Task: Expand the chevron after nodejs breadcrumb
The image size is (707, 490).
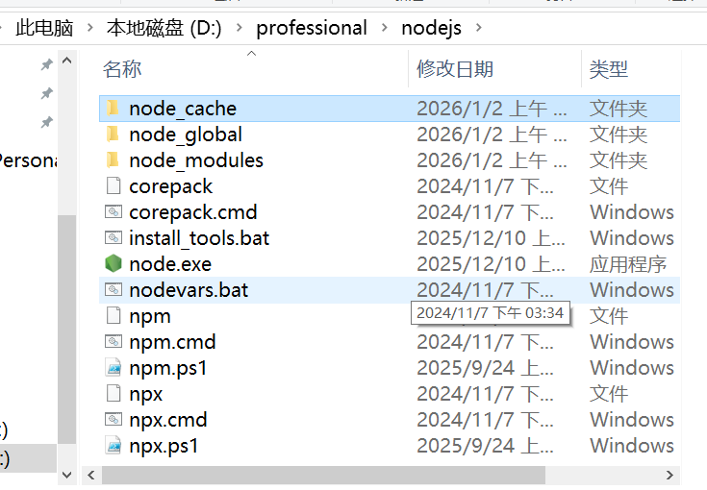Action: [x=479, y=28]
